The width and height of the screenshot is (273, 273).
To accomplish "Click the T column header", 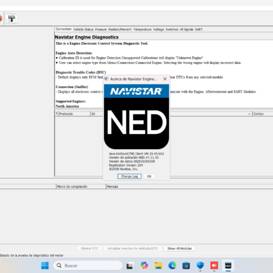I will click(57, 114).
